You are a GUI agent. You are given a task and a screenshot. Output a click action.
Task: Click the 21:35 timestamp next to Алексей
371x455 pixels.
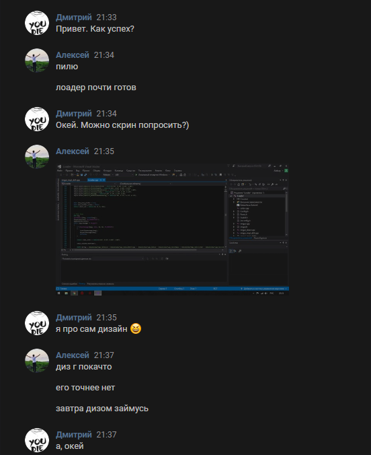[x=104, y=151]
